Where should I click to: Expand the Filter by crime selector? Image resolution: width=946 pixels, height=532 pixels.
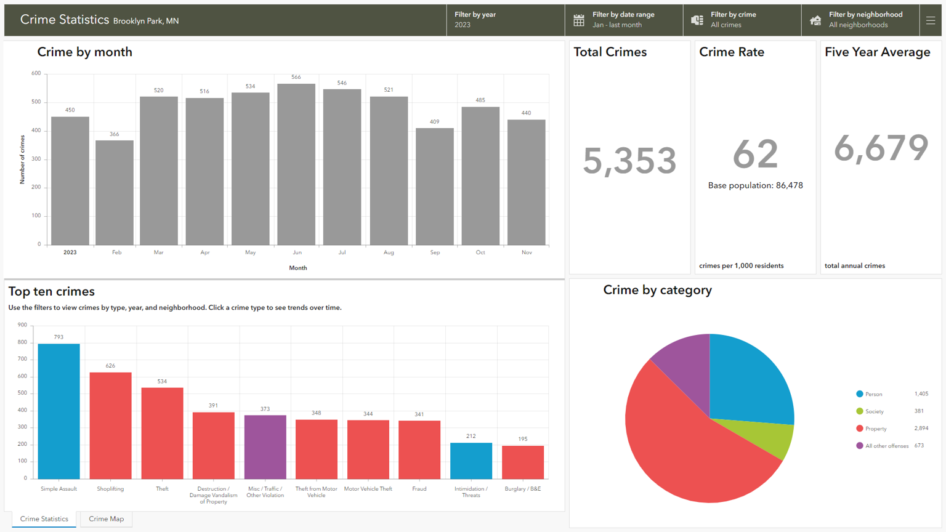[742, 20]
